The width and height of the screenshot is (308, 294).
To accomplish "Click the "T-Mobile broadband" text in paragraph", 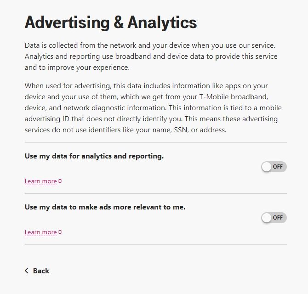I will 236,97.
